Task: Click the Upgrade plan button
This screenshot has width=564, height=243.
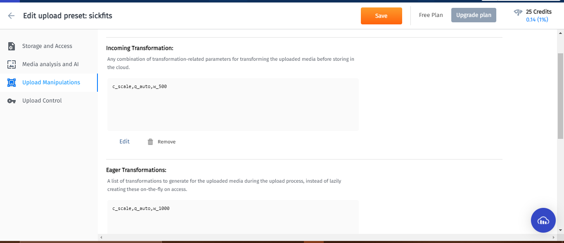Action: (474, 15)
